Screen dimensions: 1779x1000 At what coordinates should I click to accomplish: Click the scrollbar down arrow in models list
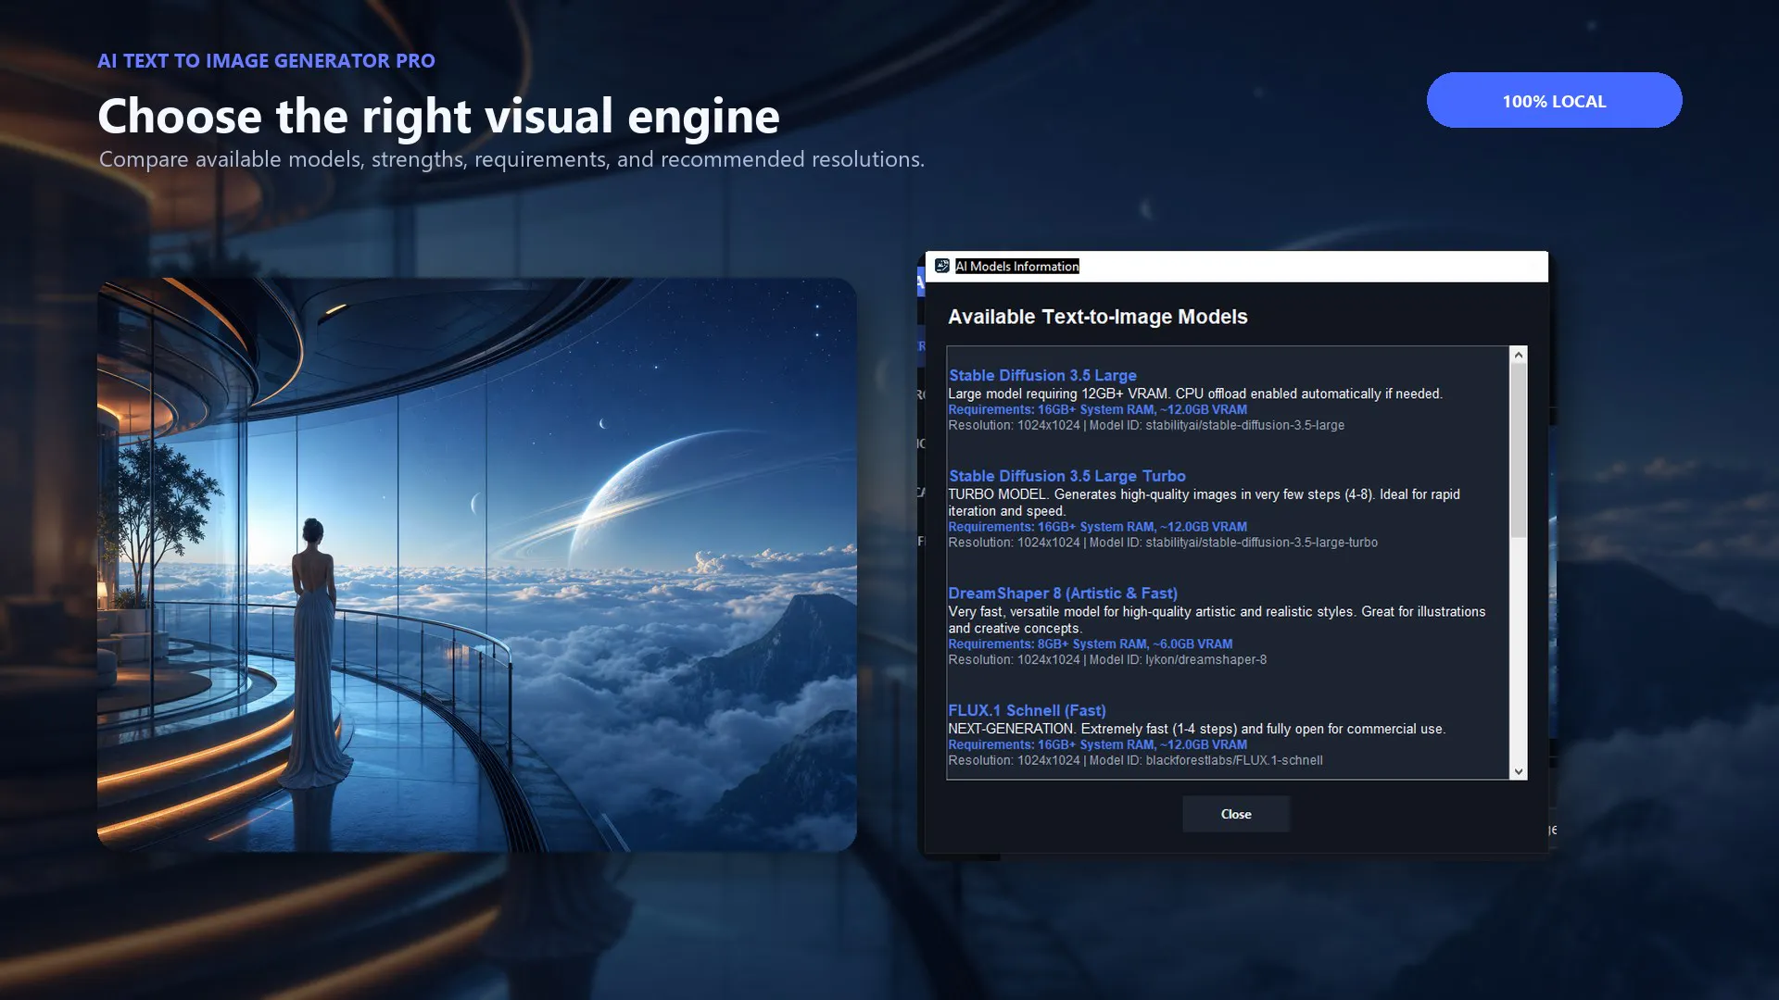pos(1518,771)
